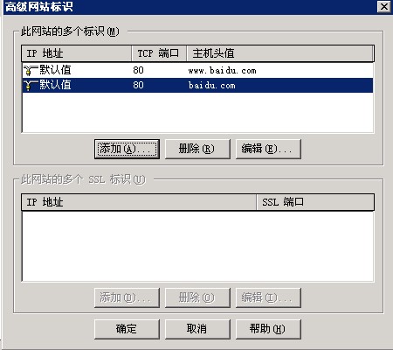
Task: Click the SSL 端口 column header
Action: coord(315,202)
